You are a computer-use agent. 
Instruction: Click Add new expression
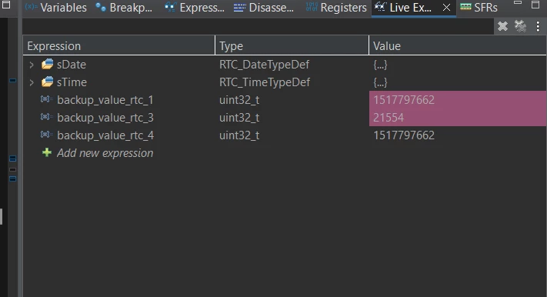click(x=105, y=153)
